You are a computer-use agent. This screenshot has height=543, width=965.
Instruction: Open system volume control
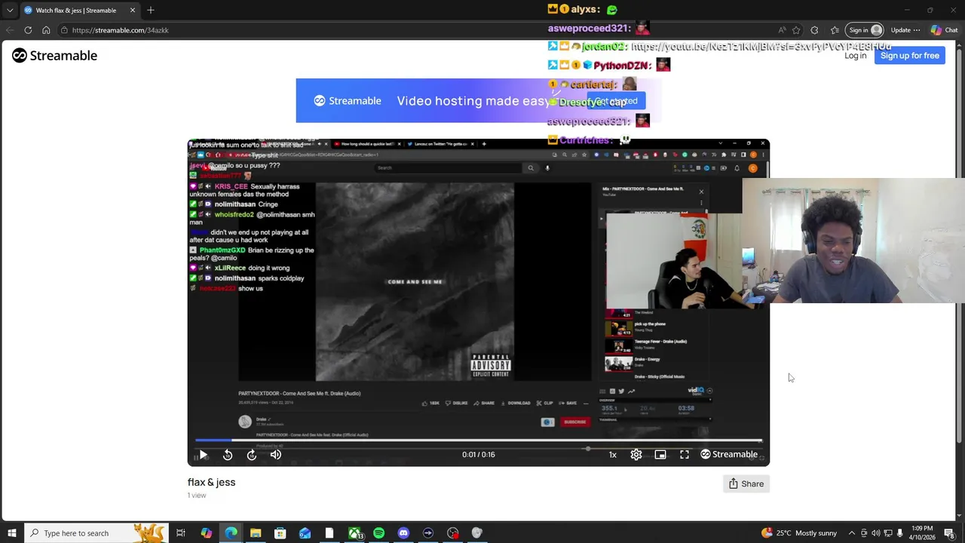coord(876,533)
